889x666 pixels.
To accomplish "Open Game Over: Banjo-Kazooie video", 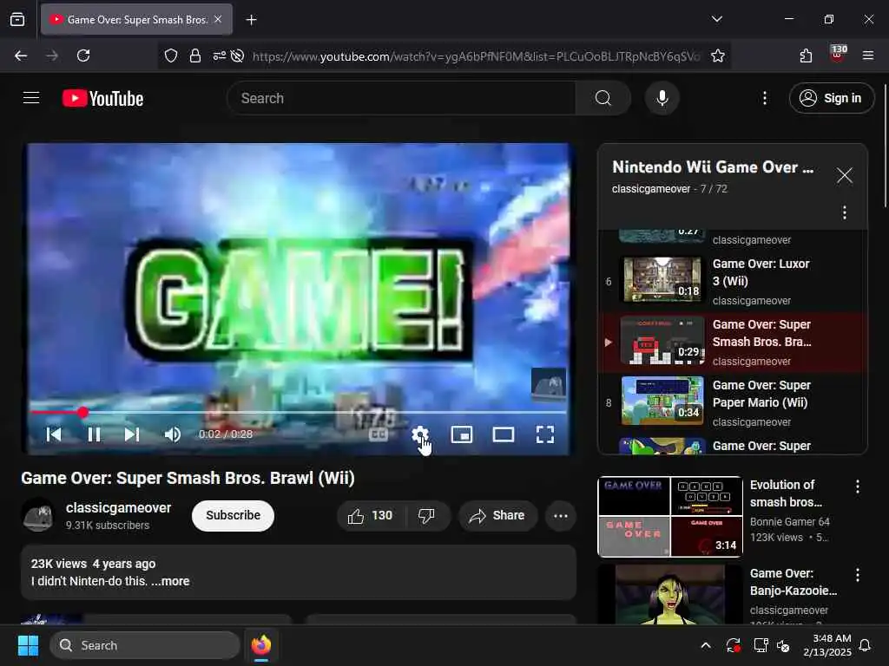I will click(794, 582).
